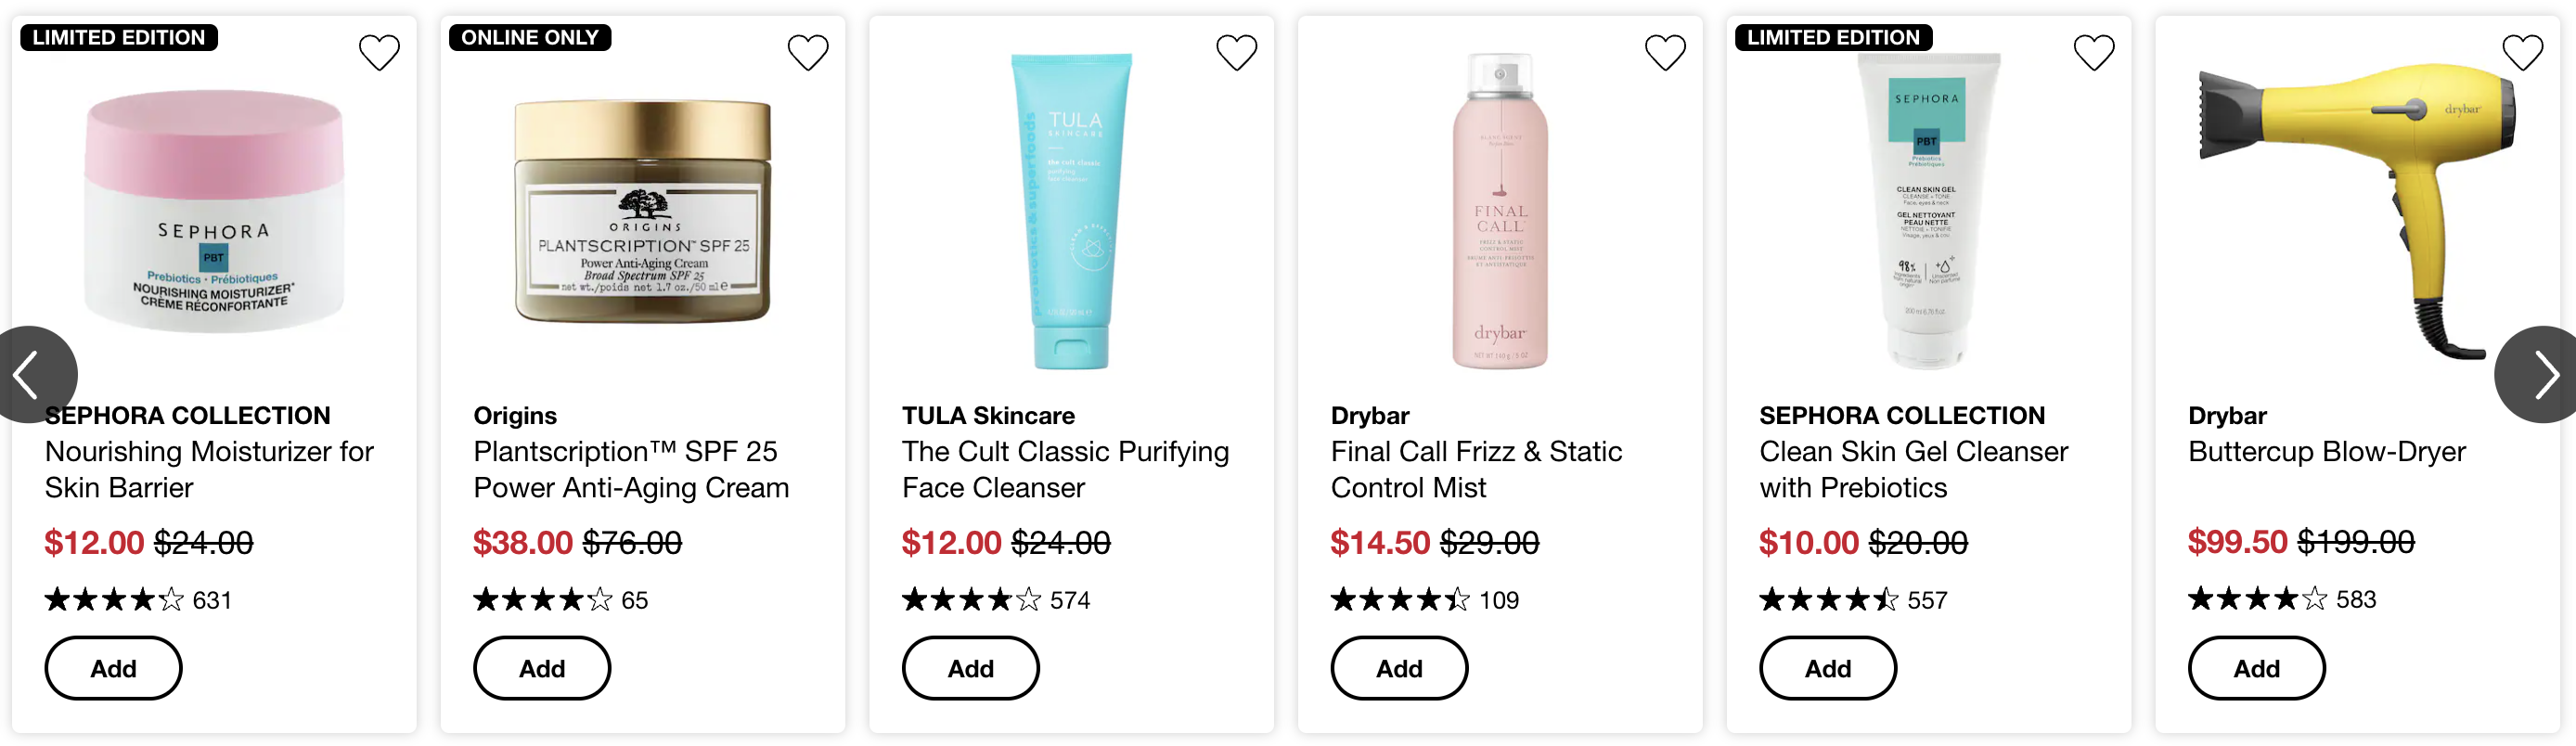View 631 reviews star rating for moisturizer
Viewport: 2576px width, 746px height.
click(138, 600)
